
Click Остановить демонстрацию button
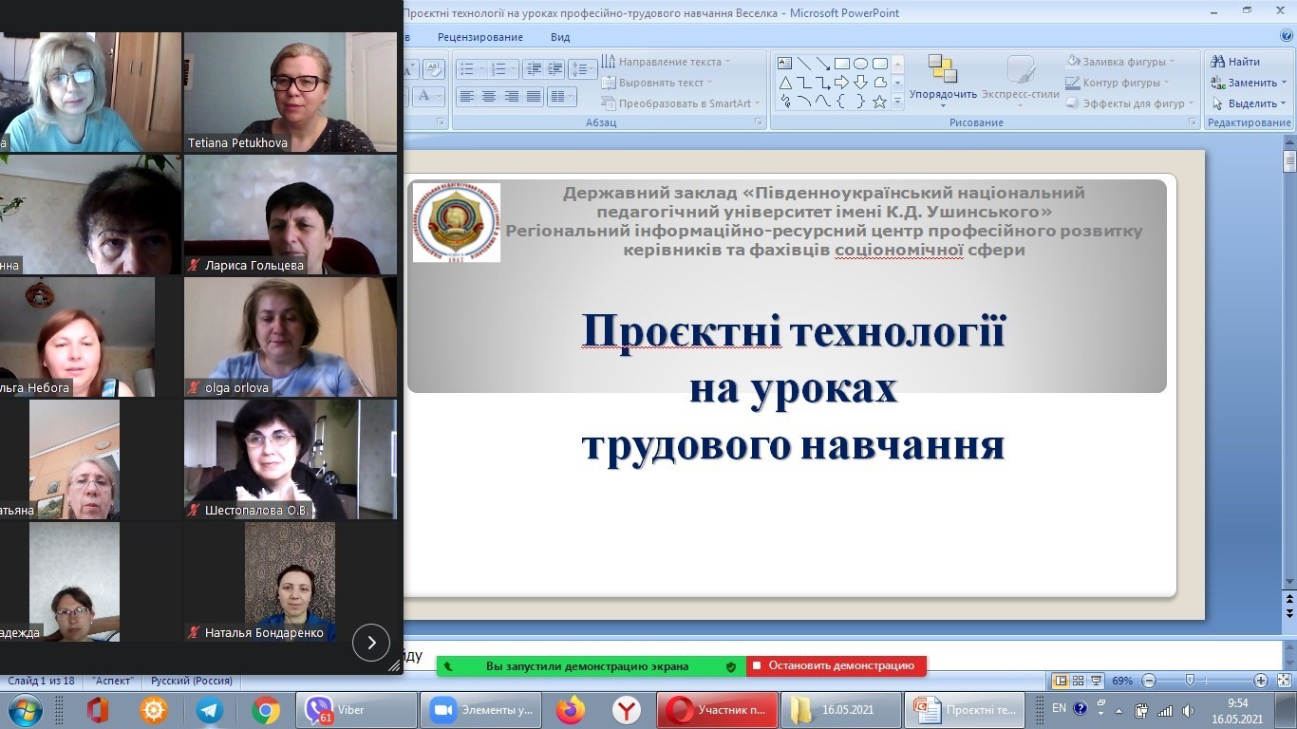point(836,666)
